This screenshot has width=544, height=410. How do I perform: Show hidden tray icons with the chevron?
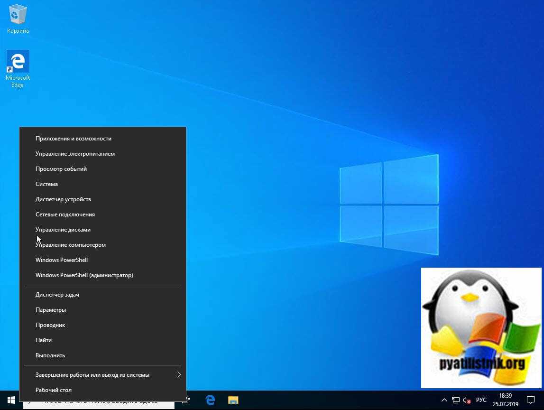point(444,400)
